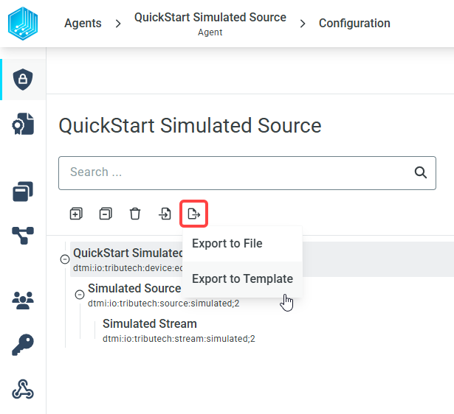Click dtmi:io:tributech:source:simulated;2 text

tap(164, 304)
